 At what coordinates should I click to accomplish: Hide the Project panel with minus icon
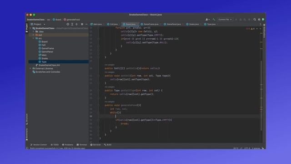tap(86, 24)
